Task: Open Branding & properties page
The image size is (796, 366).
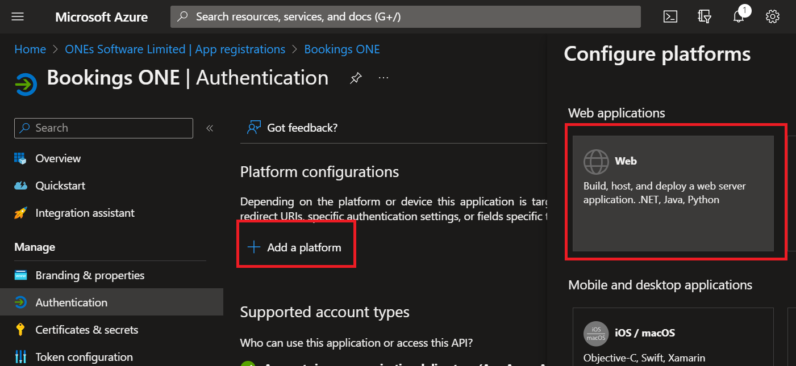Action: pos(90,275)
